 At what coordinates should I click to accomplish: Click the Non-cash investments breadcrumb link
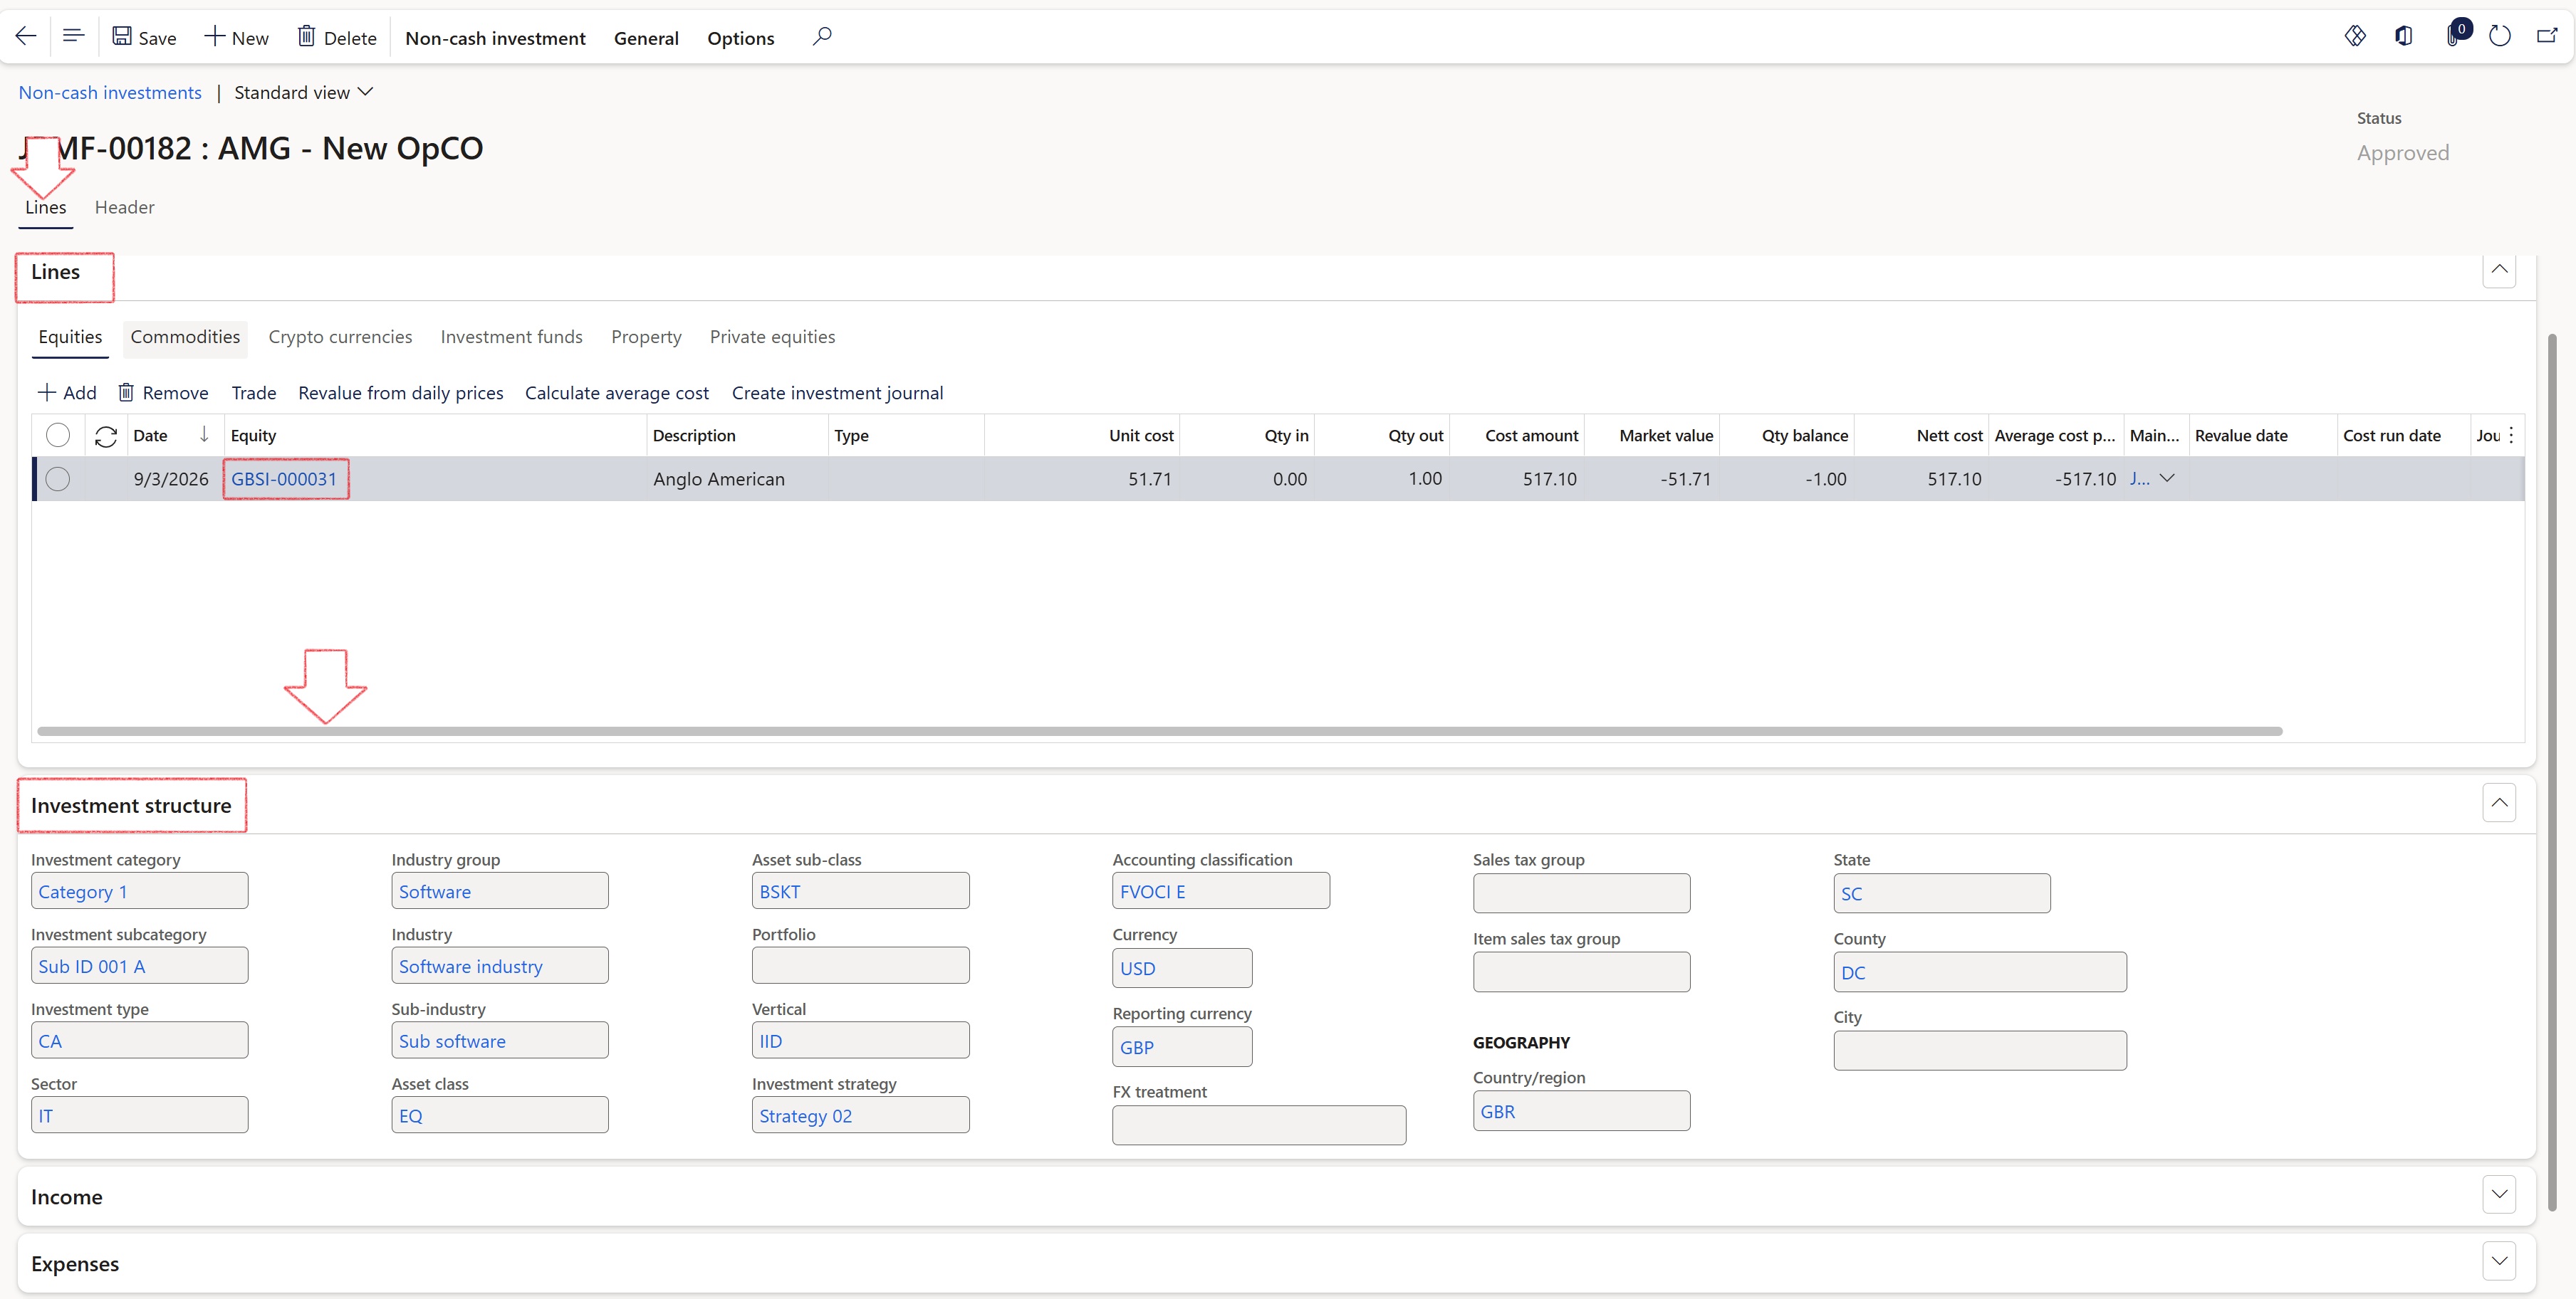pos(110,93)
